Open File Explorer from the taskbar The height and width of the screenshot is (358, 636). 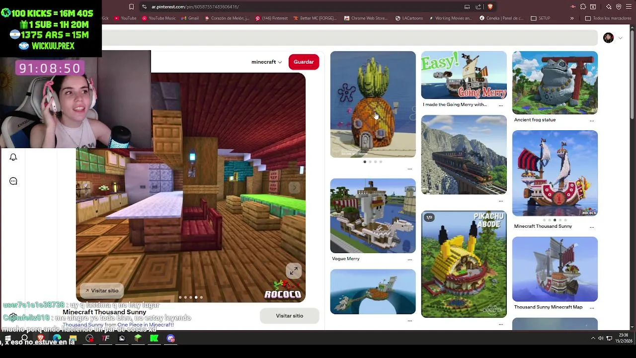coord(73,339)
